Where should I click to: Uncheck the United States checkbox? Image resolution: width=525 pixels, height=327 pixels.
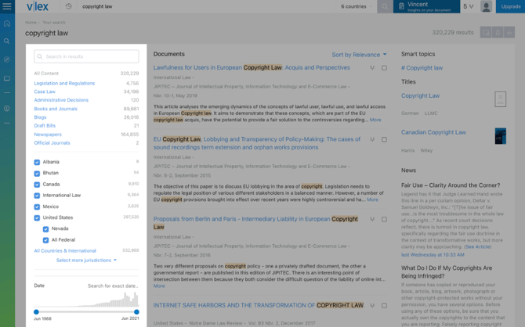click(x=37, y=218)
